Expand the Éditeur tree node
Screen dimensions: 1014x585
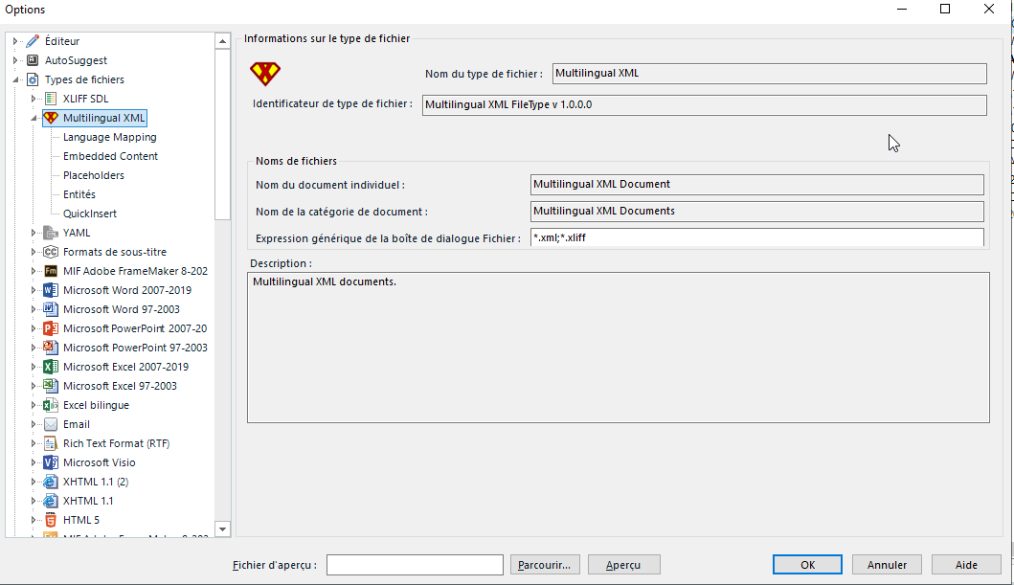pos(15,41)
